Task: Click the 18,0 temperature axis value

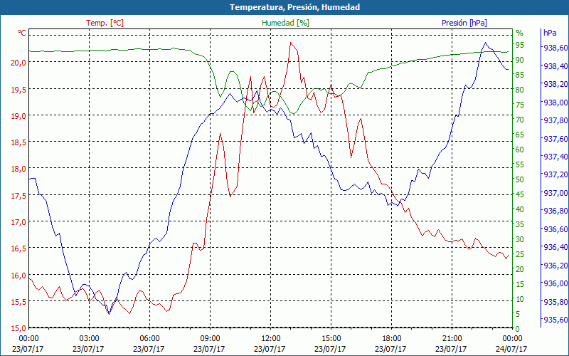Action: (18, 169)
